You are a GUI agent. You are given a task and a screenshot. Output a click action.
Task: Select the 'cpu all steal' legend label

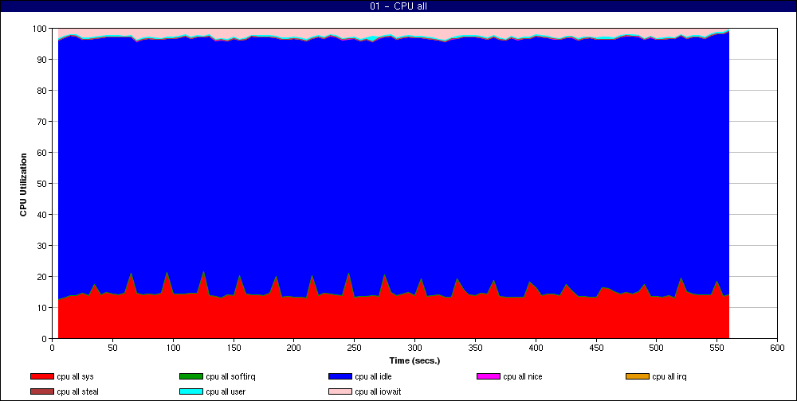click(x=78, y=392)
